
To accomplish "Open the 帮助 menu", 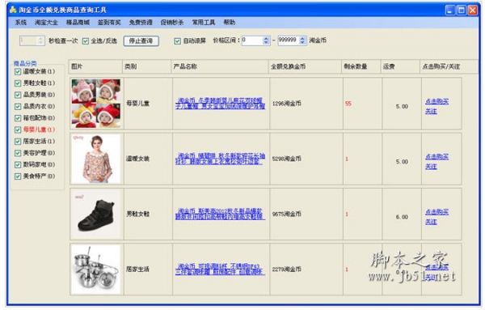I will [230, 23].
